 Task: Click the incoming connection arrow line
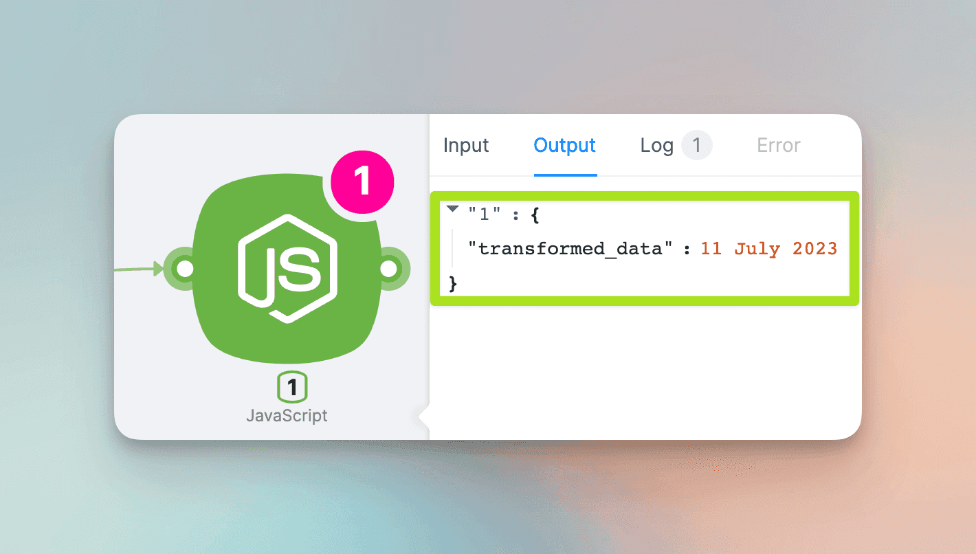137,269
